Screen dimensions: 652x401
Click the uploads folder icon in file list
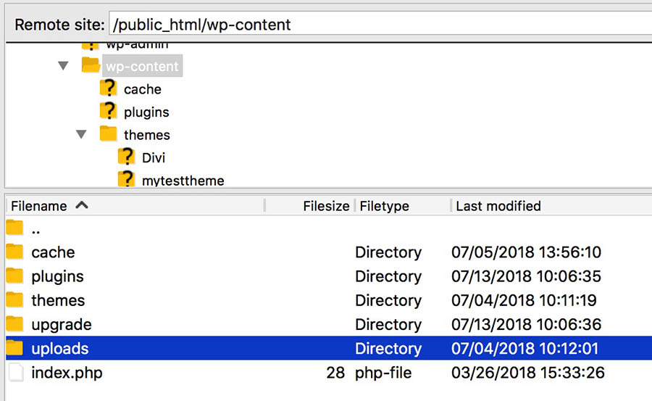tap(15, 348)
